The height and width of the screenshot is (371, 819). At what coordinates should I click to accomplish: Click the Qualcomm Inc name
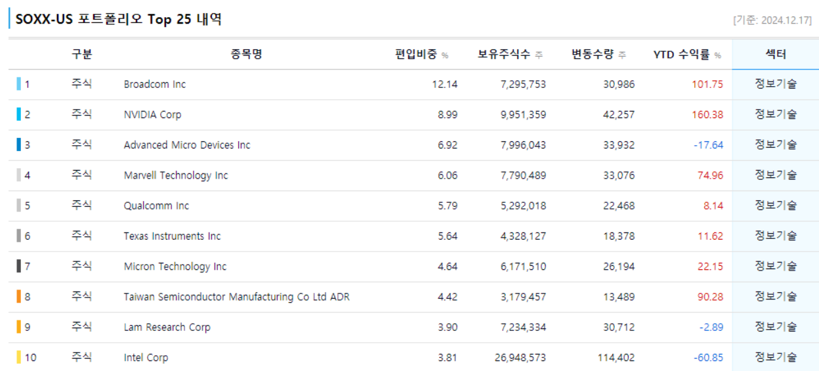156,206
